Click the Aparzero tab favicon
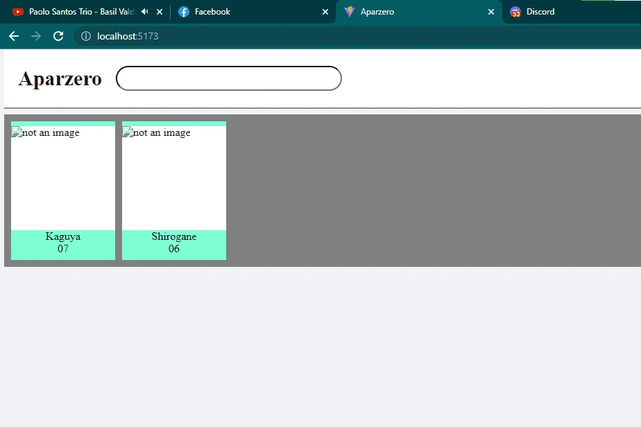Image resolution: width=641 pixels, height=427 pixels. tap(350, 12)
